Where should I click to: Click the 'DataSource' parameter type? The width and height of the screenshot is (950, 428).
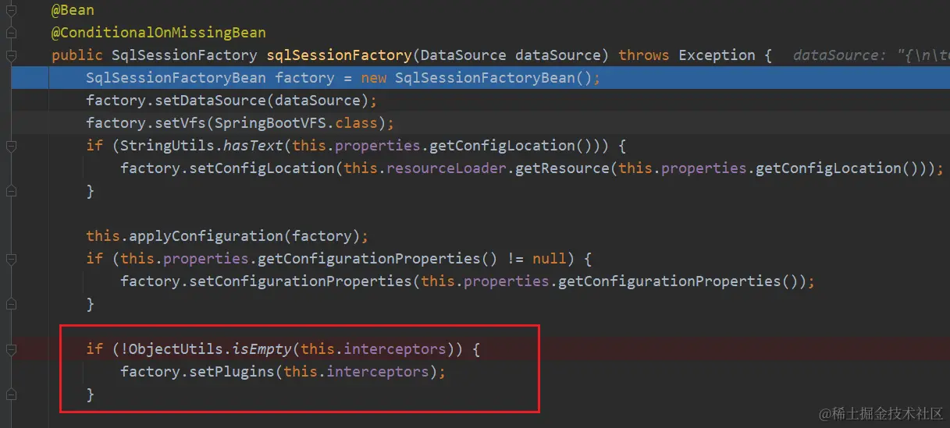point(464,55)
